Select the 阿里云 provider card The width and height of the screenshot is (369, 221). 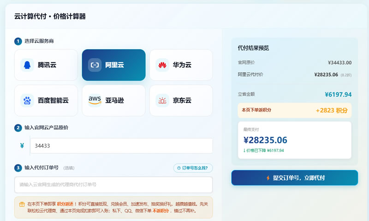click(113, 65)
